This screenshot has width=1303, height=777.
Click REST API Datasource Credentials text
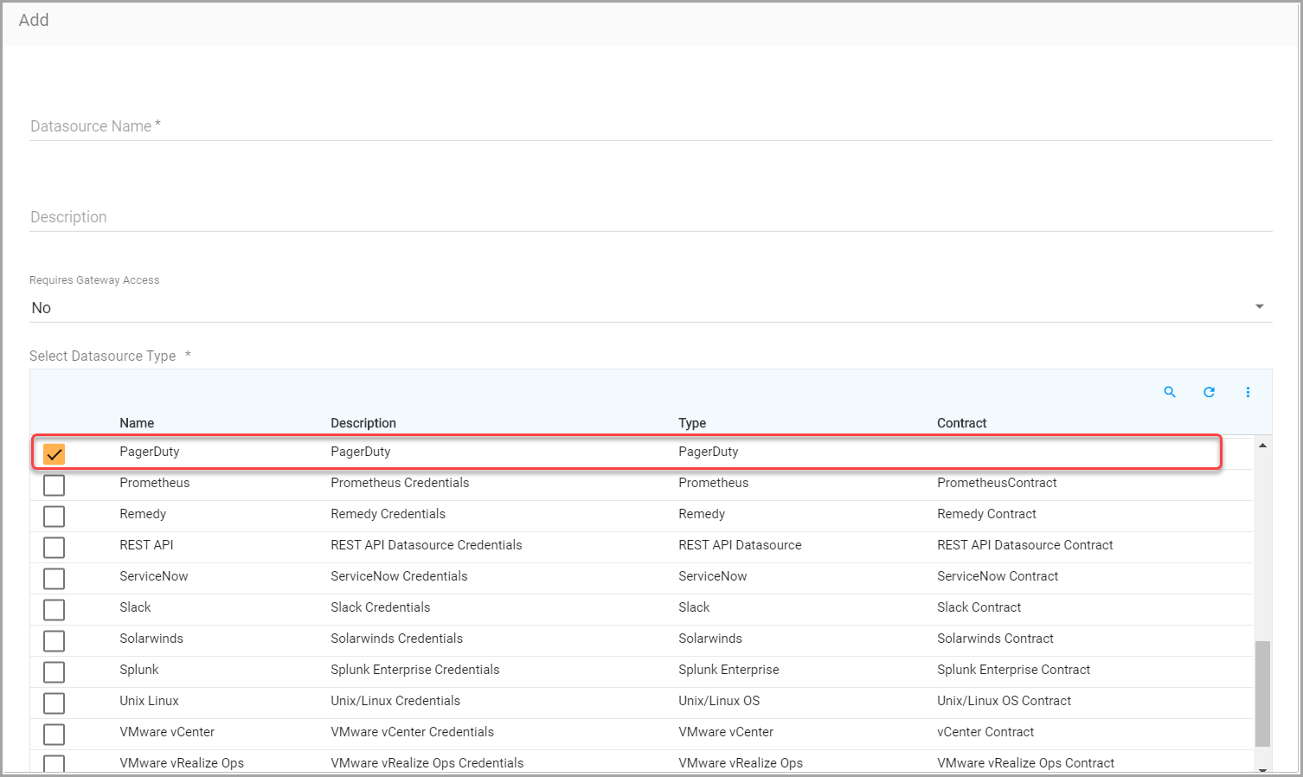coord(427,545)
